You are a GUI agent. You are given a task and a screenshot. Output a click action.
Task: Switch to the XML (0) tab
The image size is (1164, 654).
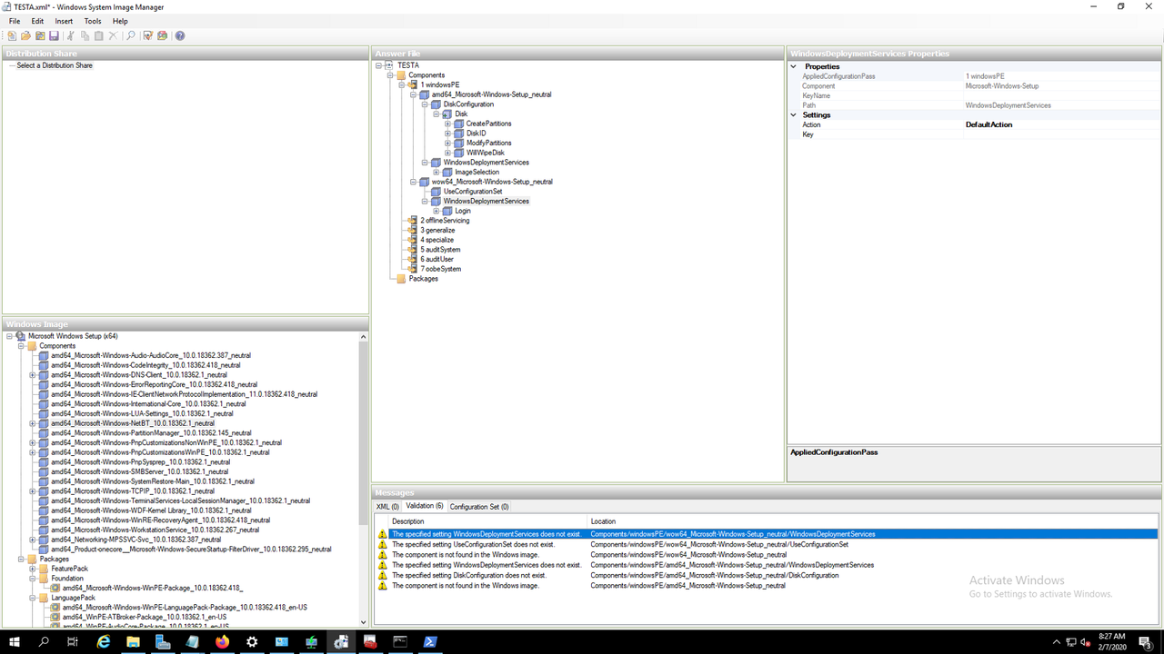point(389,506)
